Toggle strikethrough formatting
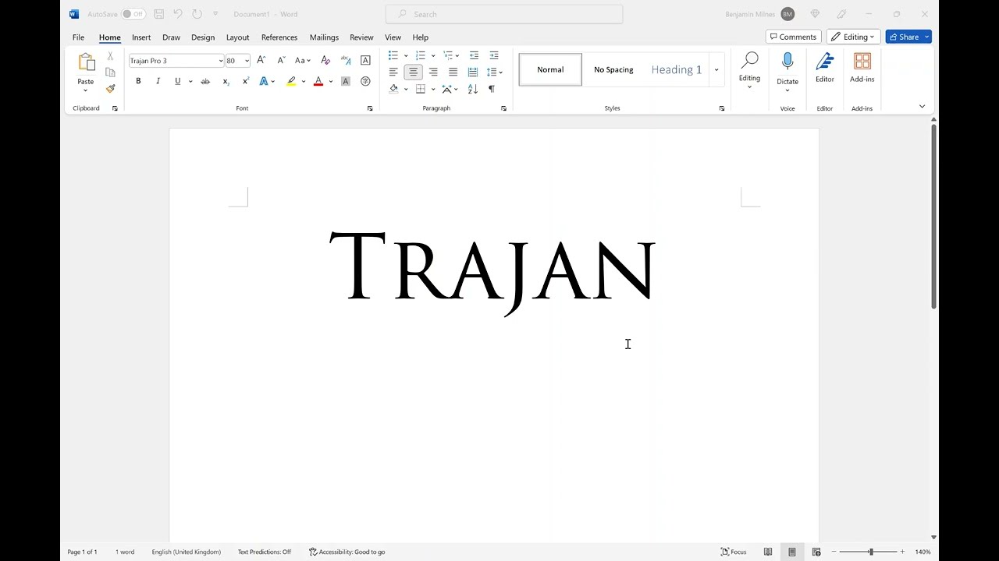Screen dimensions: 999x561 205,81
